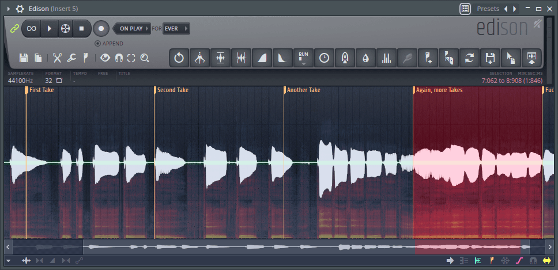The image size is (558, 270).
Task: Toggle the green link icon
Action: click(x=14, y=28)
